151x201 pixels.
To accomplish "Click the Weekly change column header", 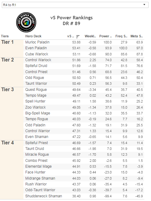I will click(x=90, y=36).
